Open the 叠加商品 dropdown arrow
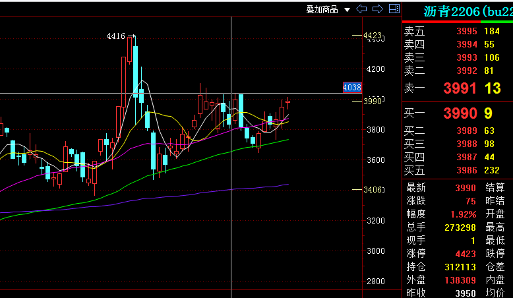 tap(347, 10)
